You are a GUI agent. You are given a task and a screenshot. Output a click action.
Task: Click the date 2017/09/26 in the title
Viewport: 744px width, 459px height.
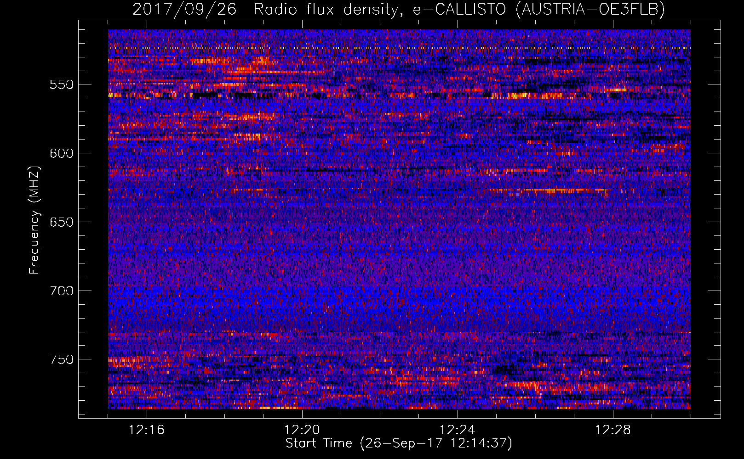coord(184,9)
